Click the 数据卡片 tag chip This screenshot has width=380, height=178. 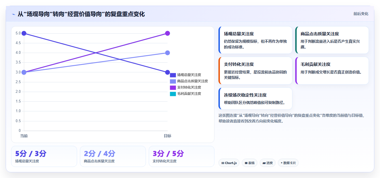point(288,163)
